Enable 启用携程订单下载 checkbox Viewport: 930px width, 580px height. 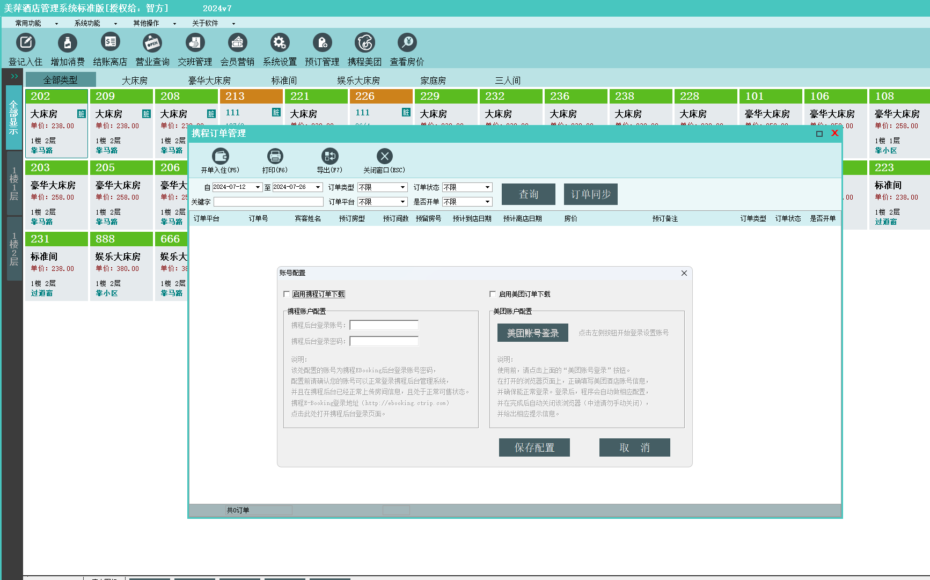point(287,294)
